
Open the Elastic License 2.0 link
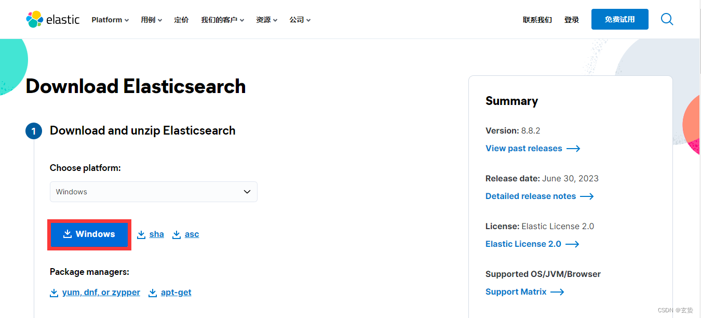(522, 244)
